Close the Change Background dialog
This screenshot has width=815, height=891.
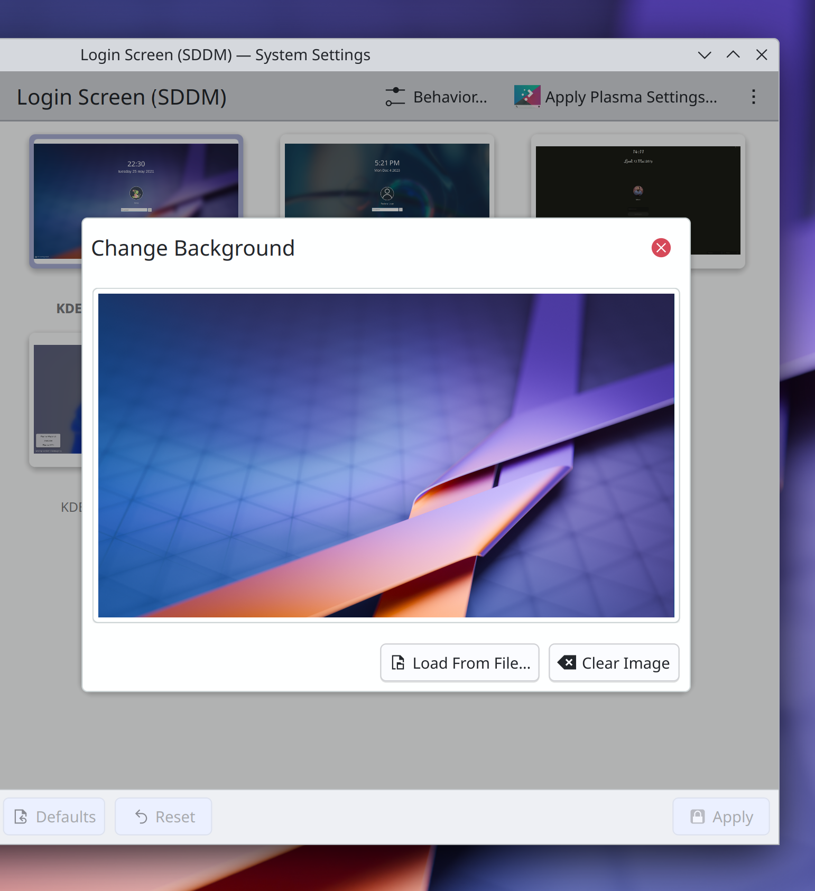[x=661, y=248]
